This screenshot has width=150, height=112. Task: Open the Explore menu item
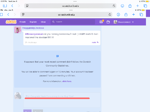(33, 22)
